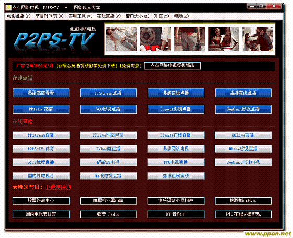Open 国内电视节目表

pyautogui.click(x=41, y=214)
